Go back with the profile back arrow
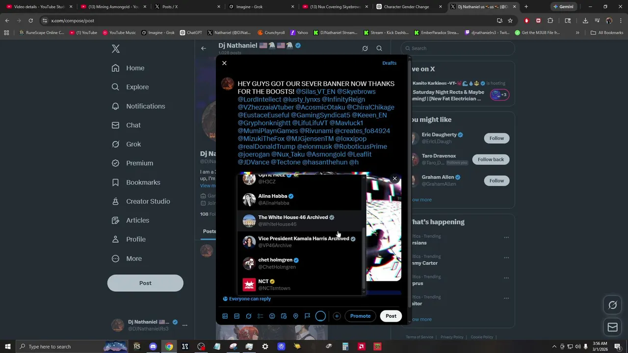This screenshot has height=353, width=628. tap(204, 48)
